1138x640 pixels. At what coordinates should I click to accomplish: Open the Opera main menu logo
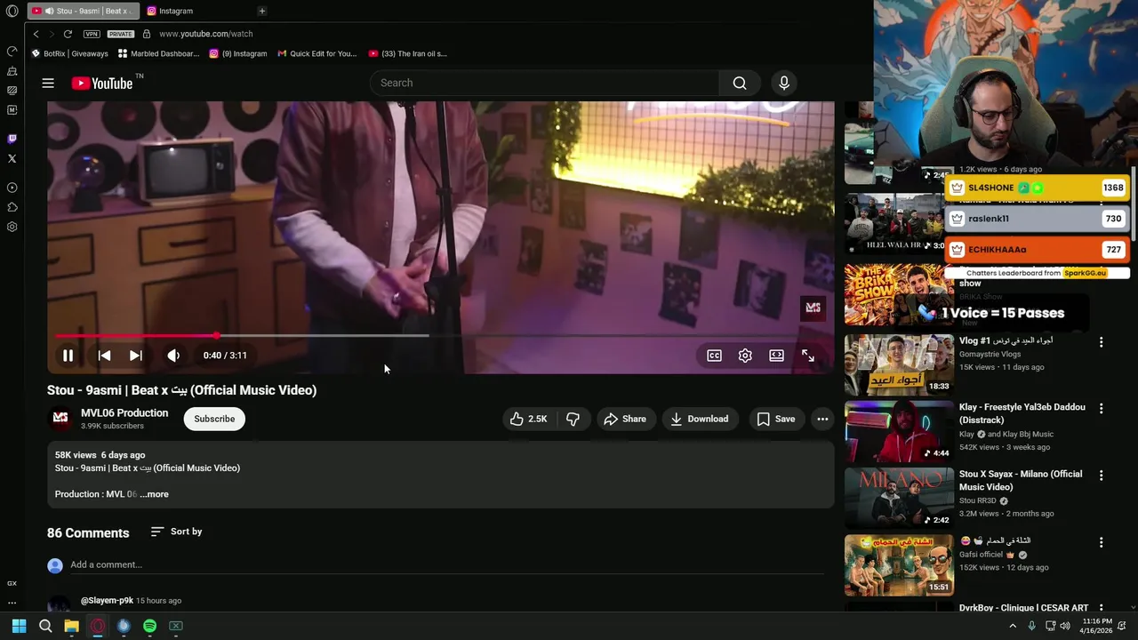12,11
